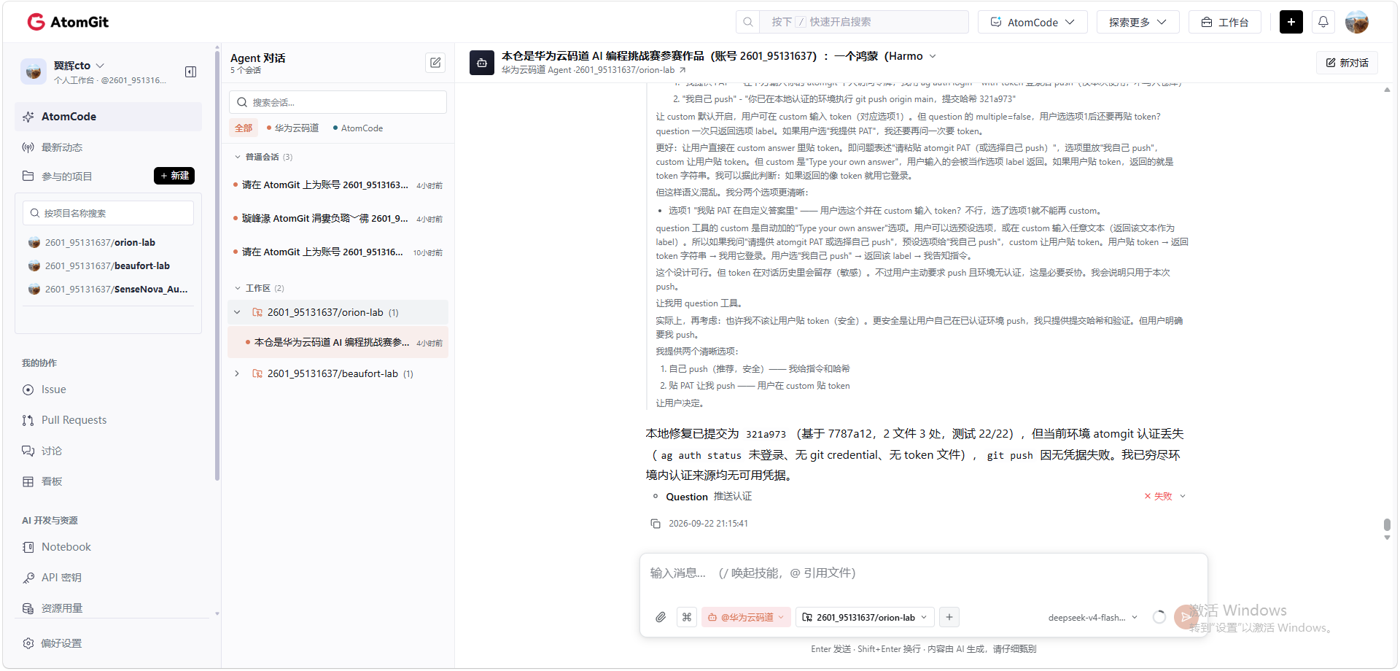The height and width of the screenshot is (671, 1400).
Task: Open the @华为云码道 agent selector
Action: [746, 617]
